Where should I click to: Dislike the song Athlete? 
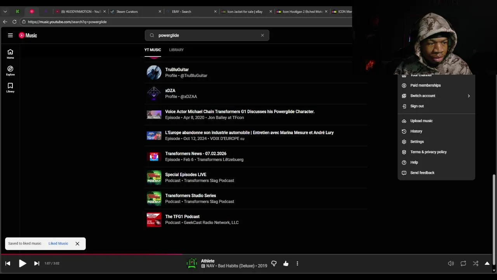tap(274, 263)
